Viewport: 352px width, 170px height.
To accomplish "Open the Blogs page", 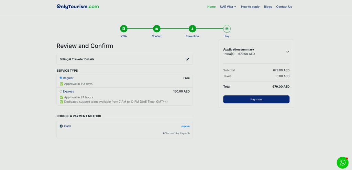I will click(x=268, y=7).
